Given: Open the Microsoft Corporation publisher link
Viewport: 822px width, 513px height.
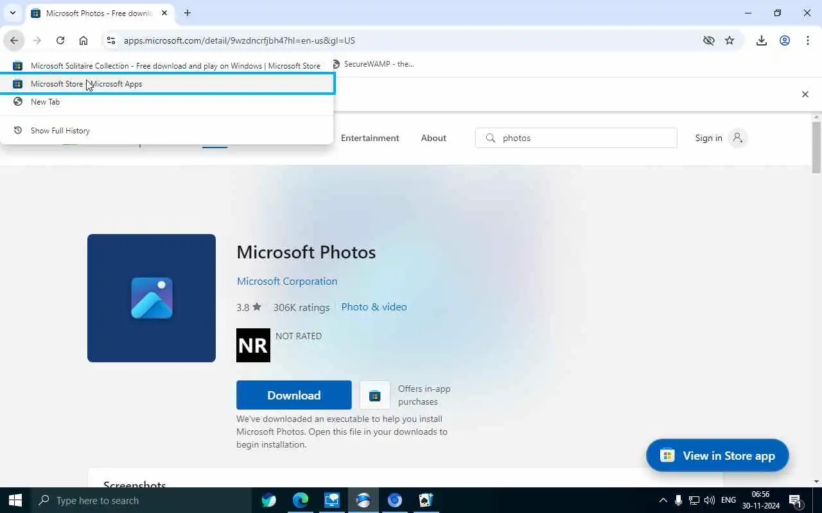Looking at the screenshot, I should (x=287, y=281).
